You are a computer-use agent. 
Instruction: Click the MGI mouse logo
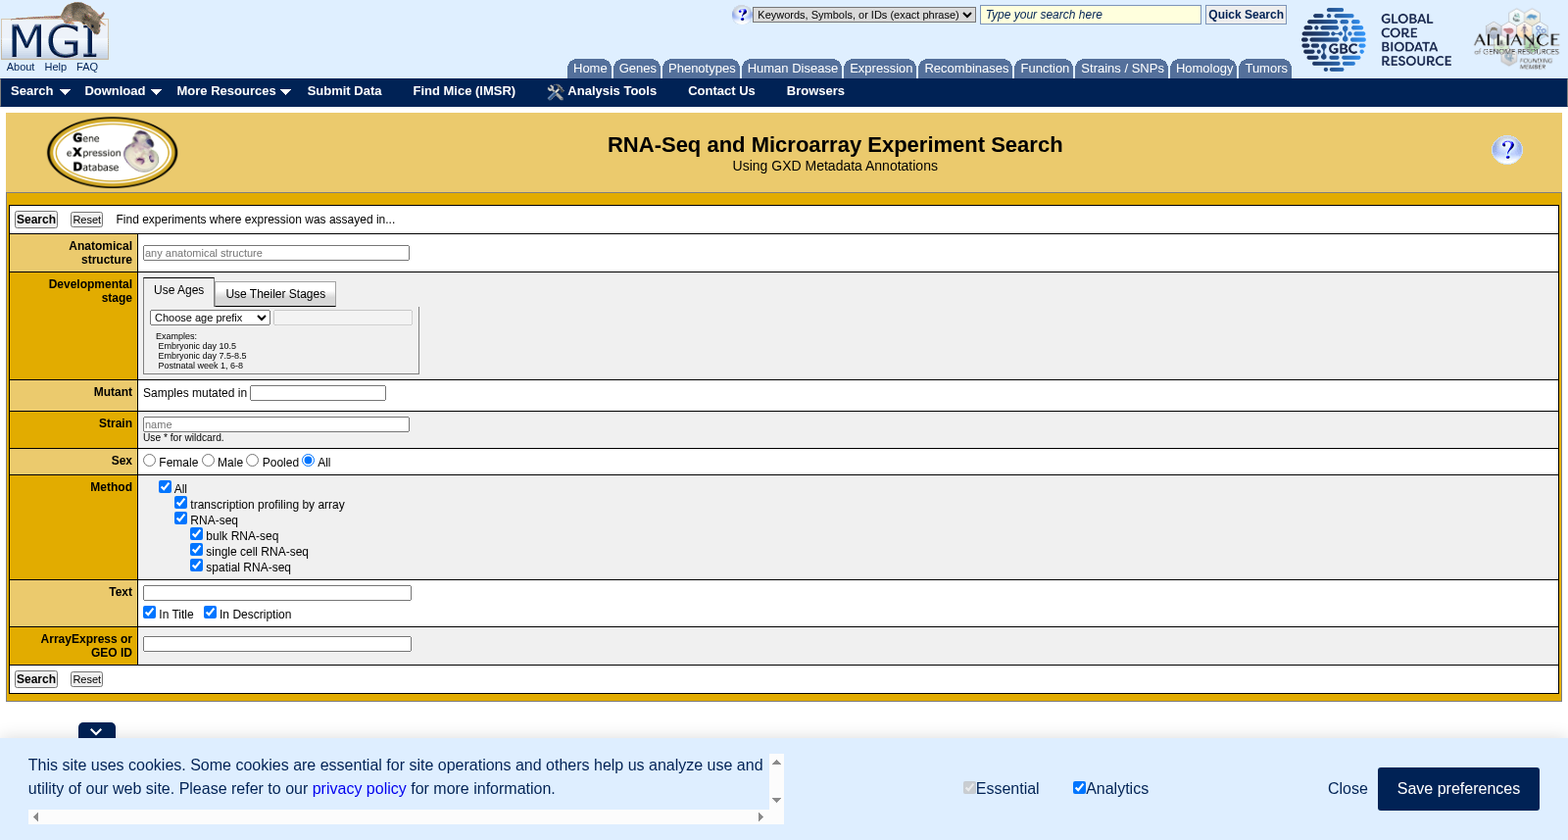[55, 31]
